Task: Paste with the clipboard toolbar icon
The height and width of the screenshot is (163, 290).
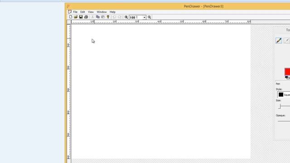Action: coord(103,17)
